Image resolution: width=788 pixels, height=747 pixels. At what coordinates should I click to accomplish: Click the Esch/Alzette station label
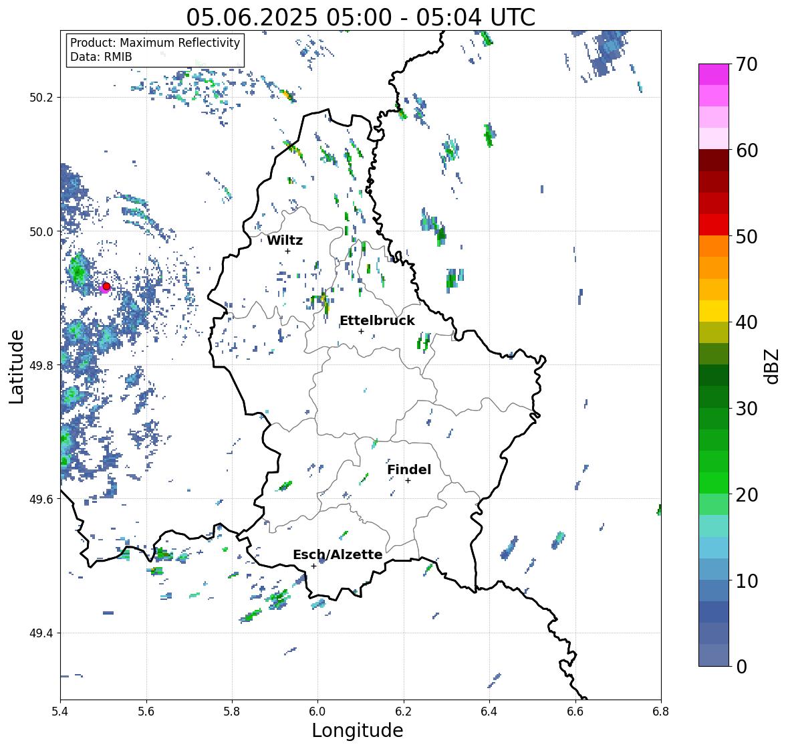(338, 554)
